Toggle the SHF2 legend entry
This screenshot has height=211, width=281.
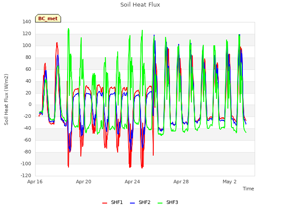(x=140, y=202)
